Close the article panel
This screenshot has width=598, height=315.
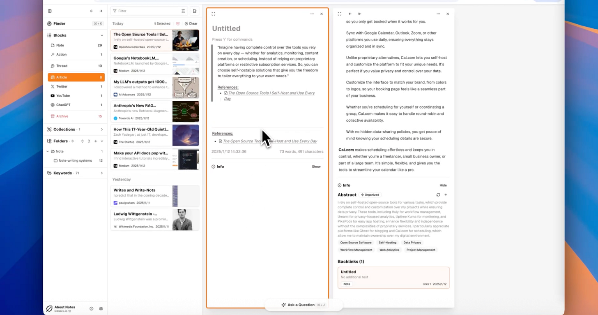pyautogui.click(x=448, y=14)
